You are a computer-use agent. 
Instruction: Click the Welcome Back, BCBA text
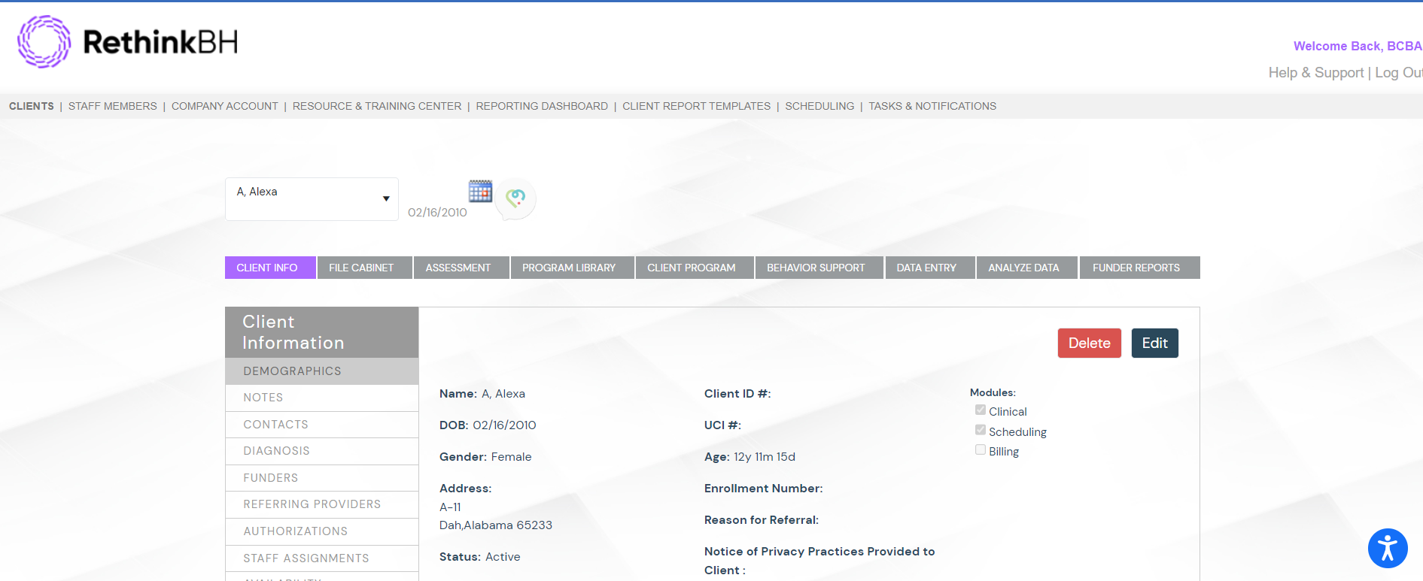[1358, 46]
